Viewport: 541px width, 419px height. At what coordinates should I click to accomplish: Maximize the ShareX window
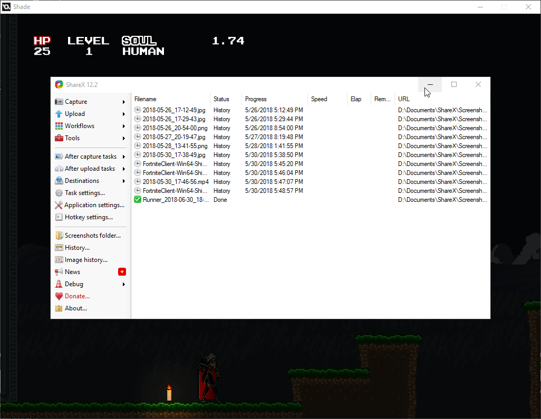(454, 84)
